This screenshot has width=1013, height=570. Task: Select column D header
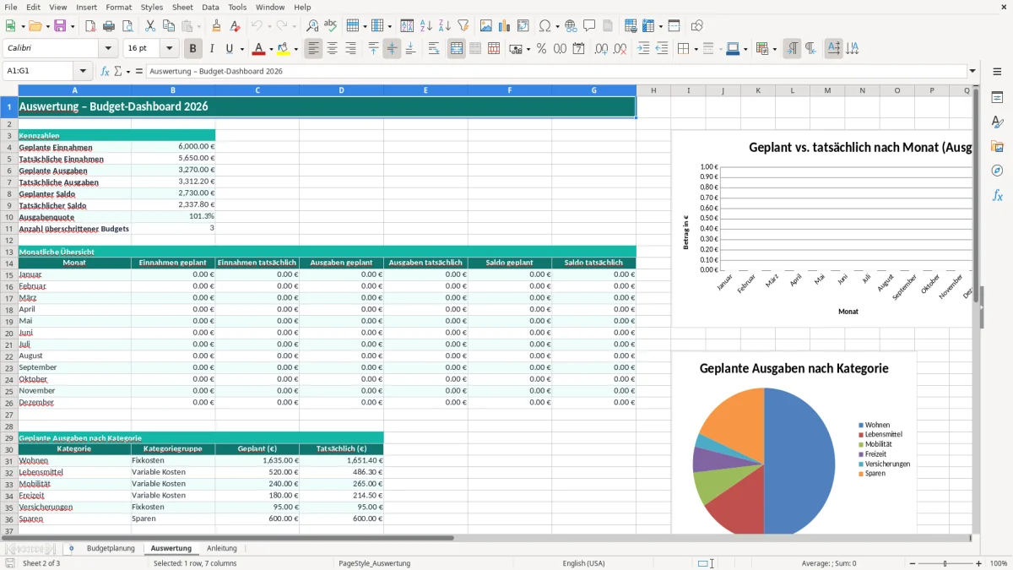coord(341,90)
